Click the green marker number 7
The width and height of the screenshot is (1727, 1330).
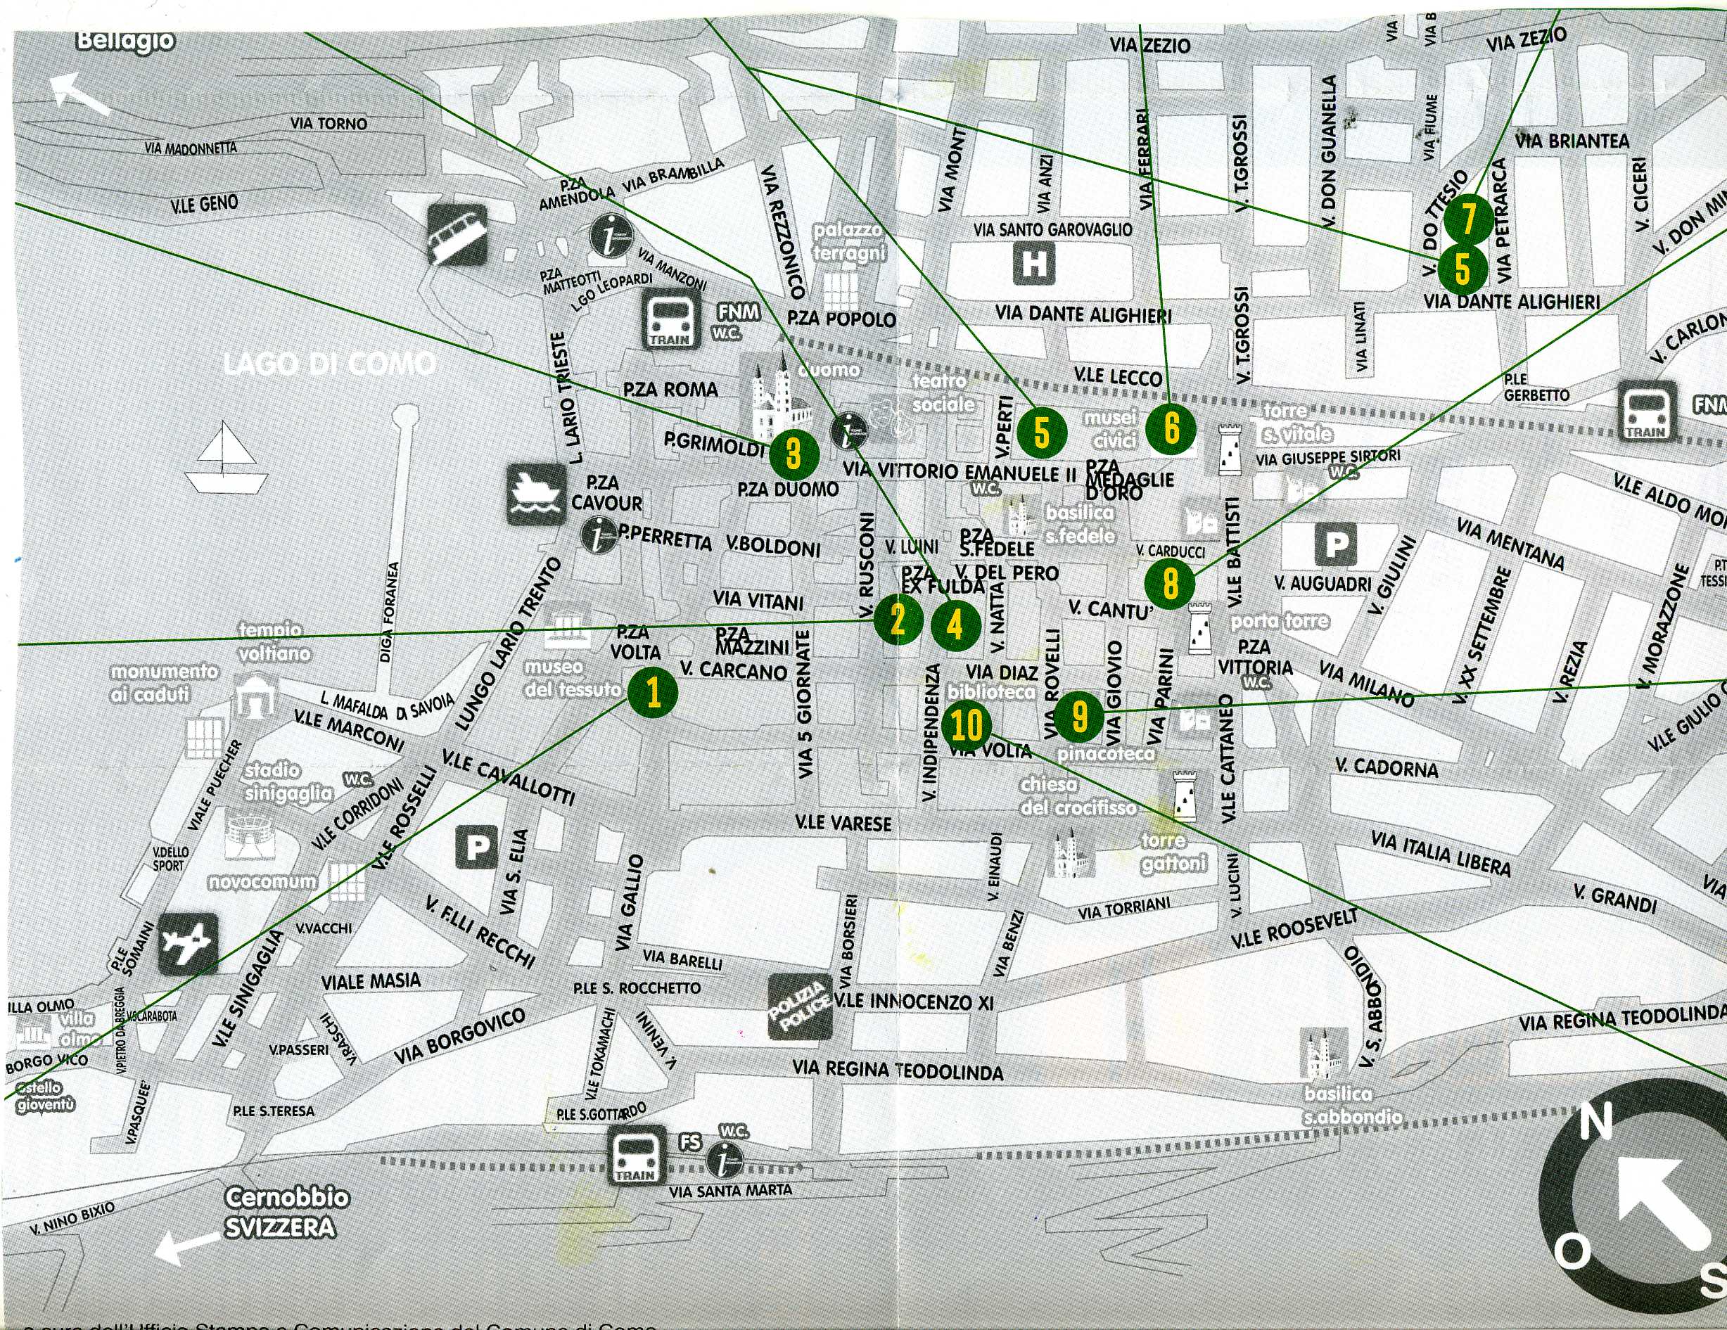click(x=1467, y=220)
